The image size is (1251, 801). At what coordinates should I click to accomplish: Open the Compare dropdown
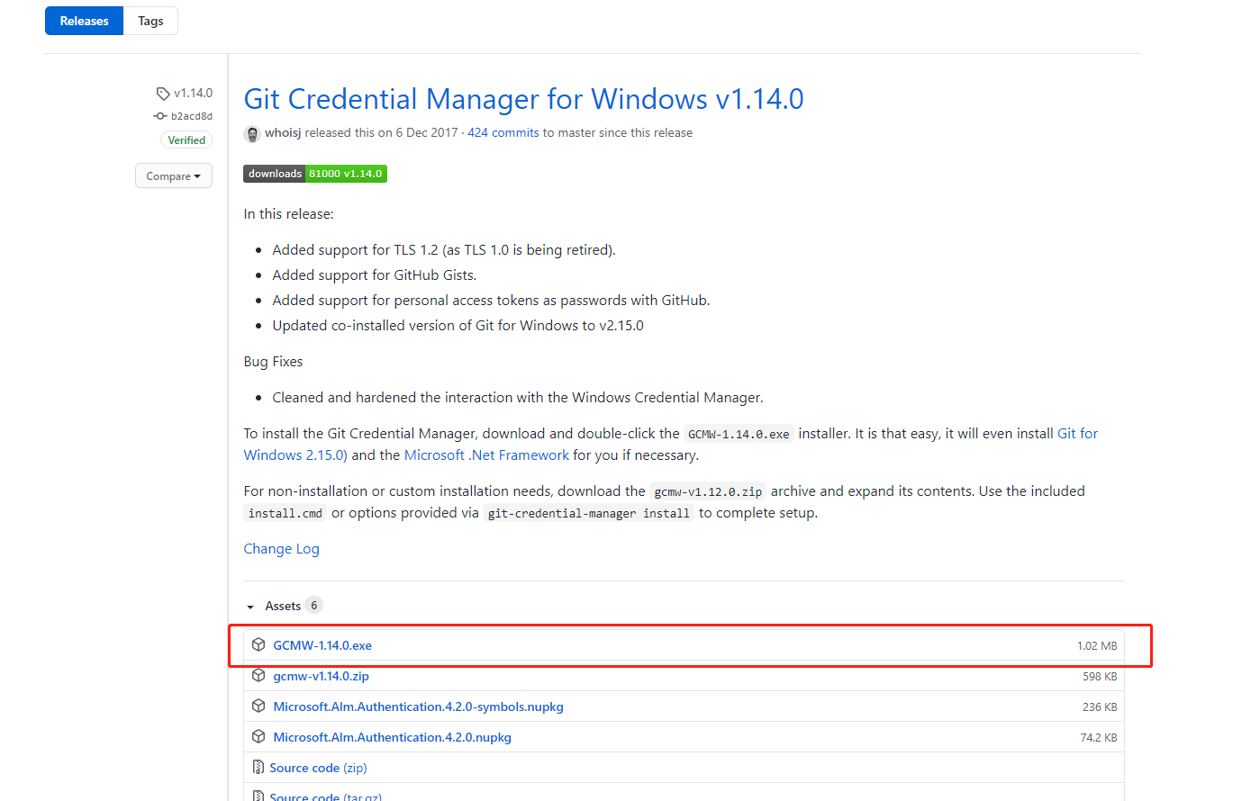(173, 175)
